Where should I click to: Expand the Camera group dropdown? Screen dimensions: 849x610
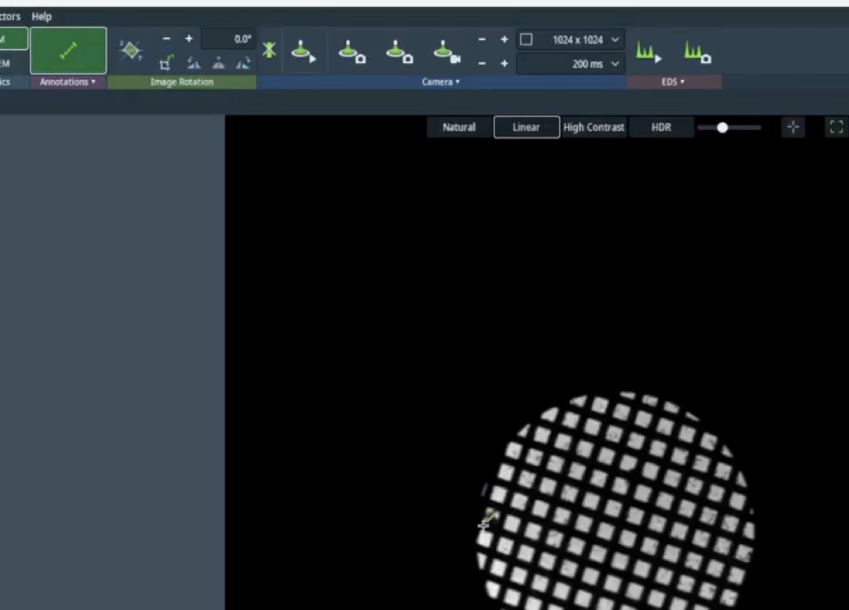(x=441, y=82)
